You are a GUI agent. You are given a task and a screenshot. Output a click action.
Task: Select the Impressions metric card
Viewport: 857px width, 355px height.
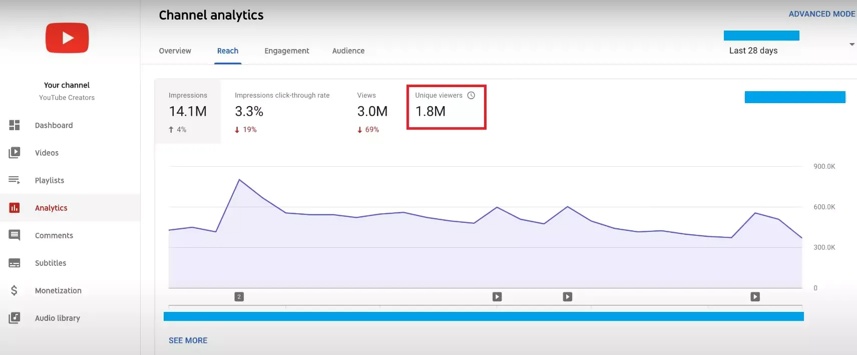(x=188, y=111)
